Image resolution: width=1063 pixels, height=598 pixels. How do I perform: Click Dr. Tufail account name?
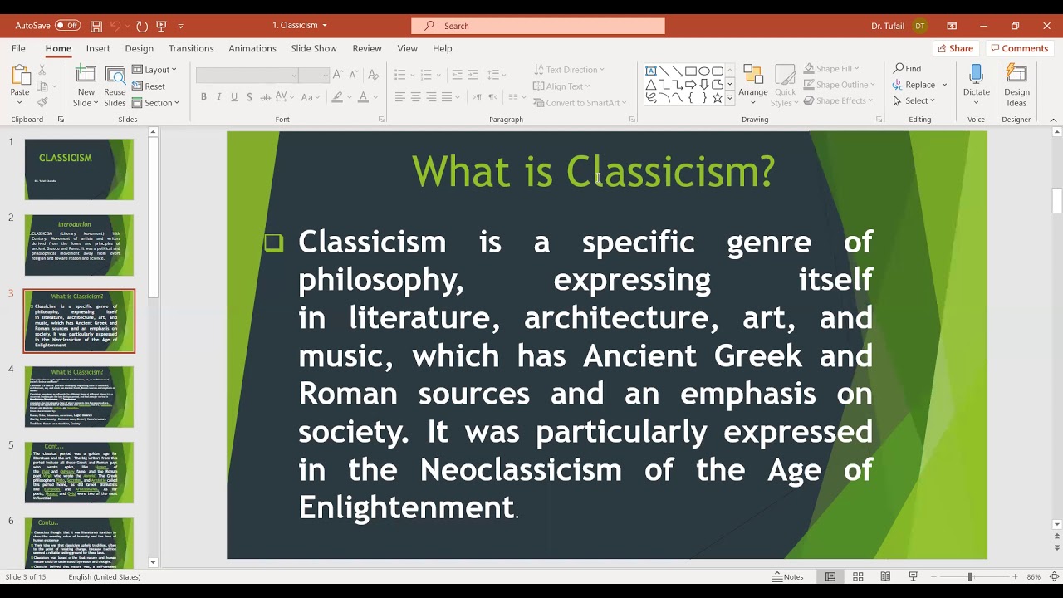tap(888, 26)
